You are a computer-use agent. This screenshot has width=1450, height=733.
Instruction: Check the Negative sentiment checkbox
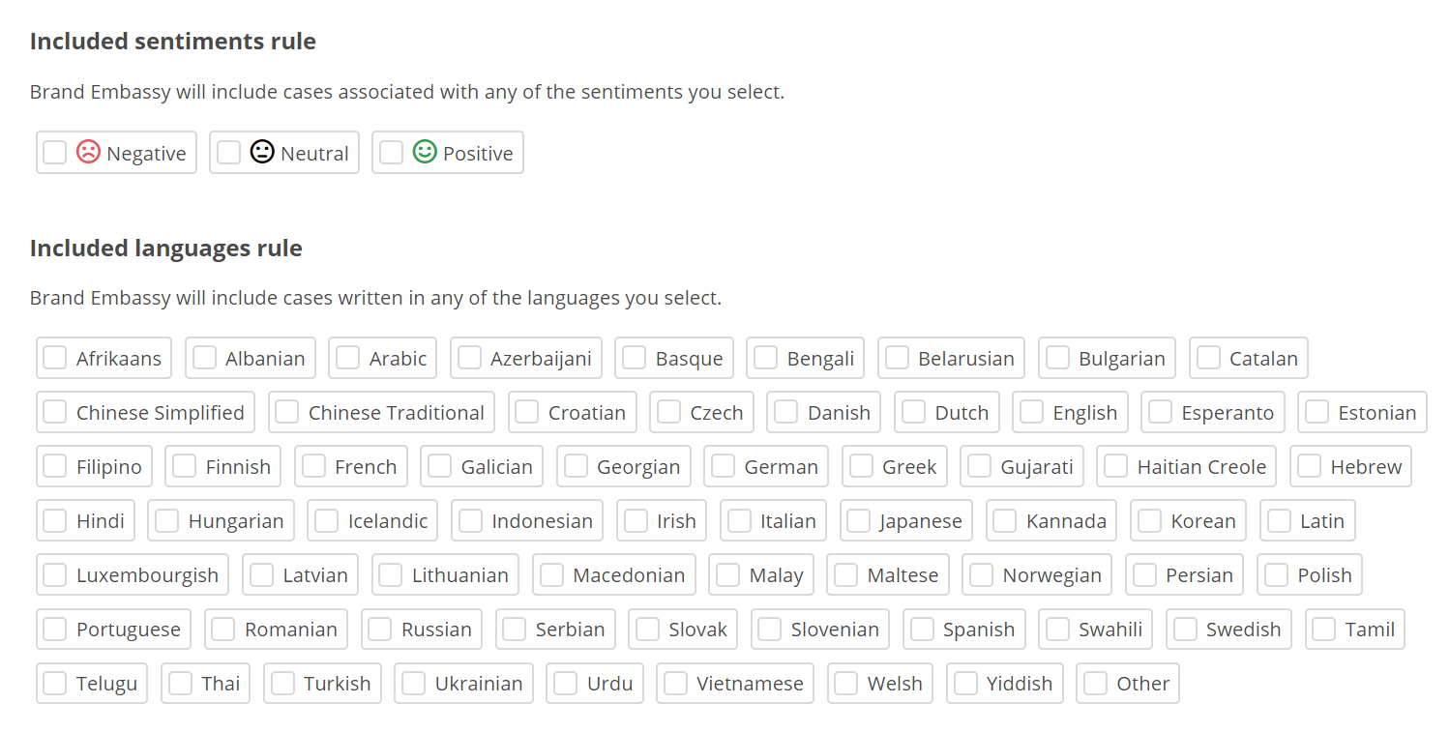pyautogui.click(x=55, y=153)
